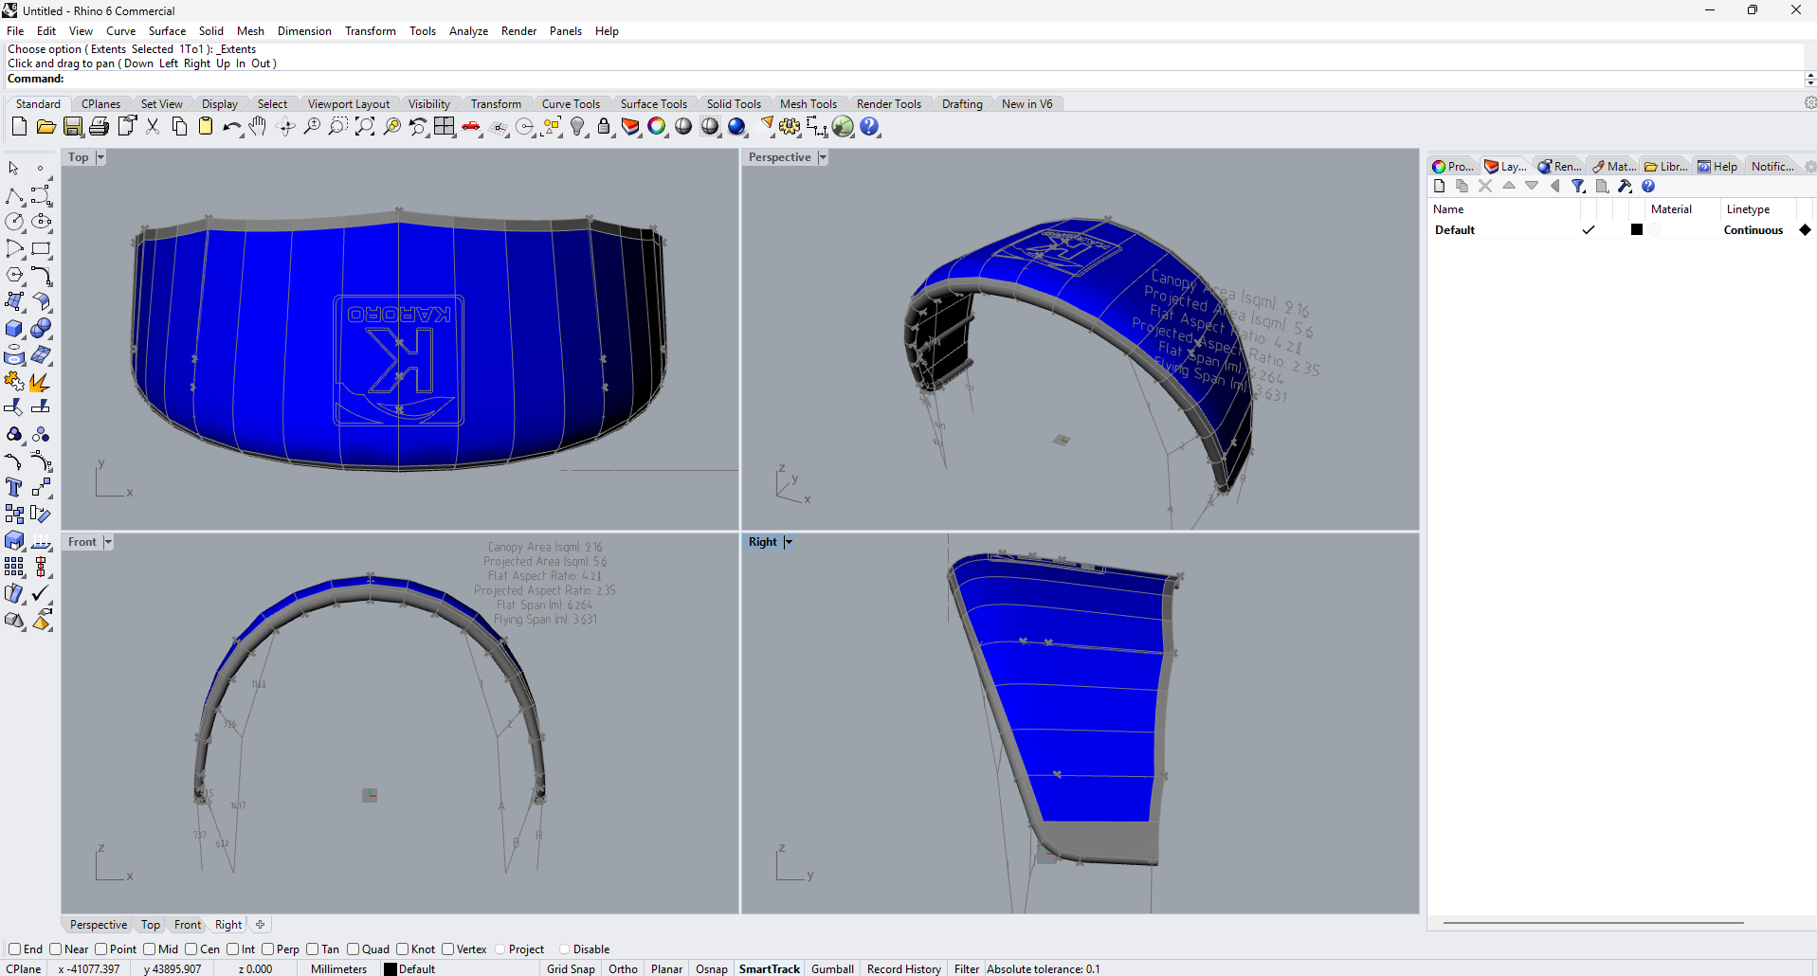Switch to the Drafting toolbar tab
This screenshot has height=976, width=1817.
pyautogui.click(x=962, y=104)
